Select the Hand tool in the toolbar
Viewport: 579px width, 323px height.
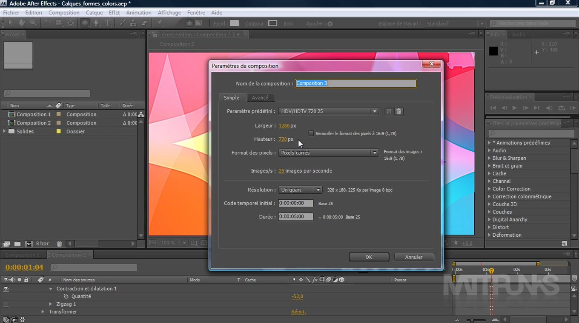tap(21, 23)
